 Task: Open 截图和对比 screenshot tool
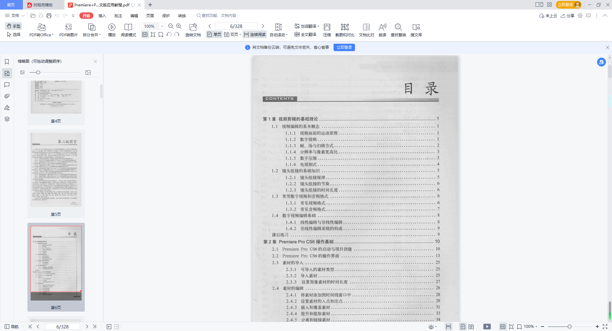(x=345, y=30)
